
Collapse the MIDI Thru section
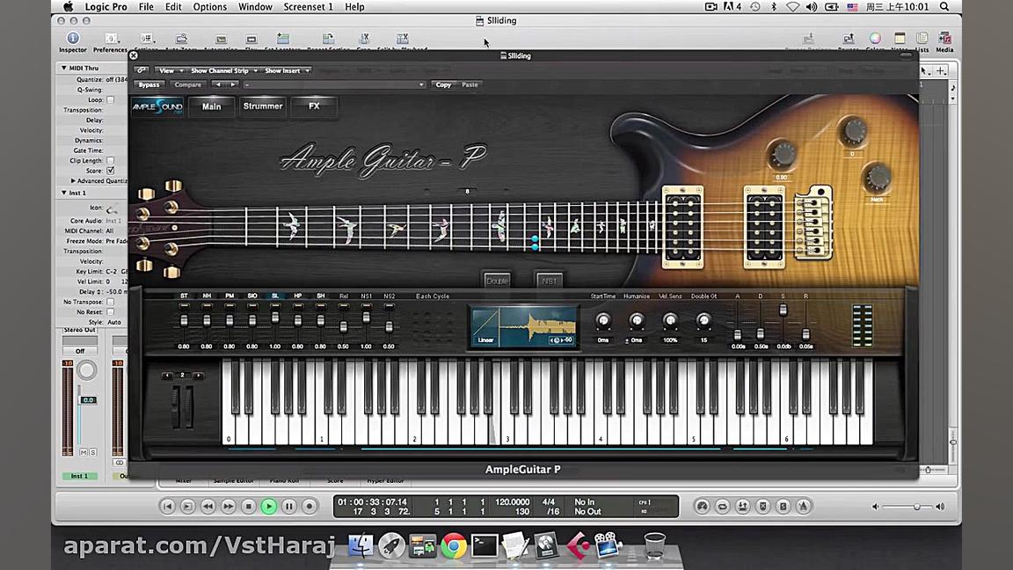point(64,68)
